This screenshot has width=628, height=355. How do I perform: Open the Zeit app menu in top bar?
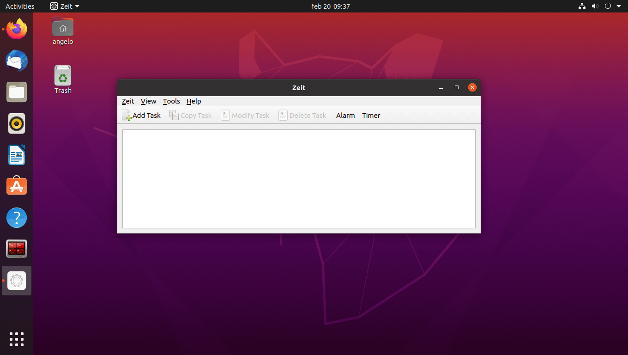point(65,6)
